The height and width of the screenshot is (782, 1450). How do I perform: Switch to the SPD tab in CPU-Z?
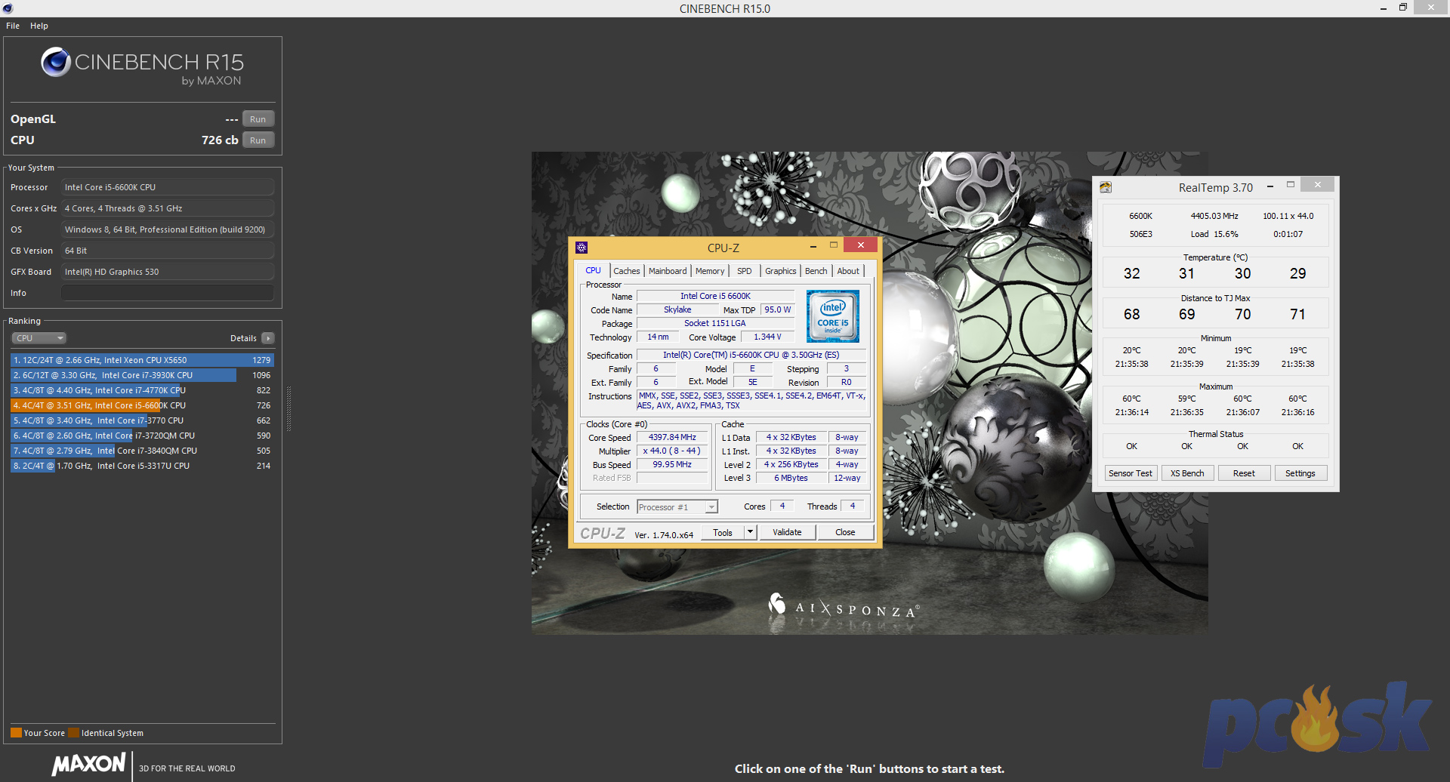(x=745, y=271)
